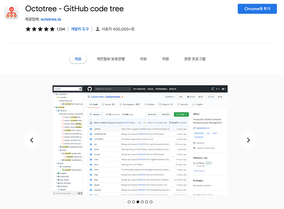
Task: Click the five-star rating display
Action: click(x=40, y=29)
